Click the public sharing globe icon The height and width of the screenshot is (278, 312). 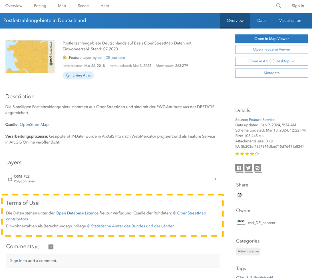[x=239, y=195]
